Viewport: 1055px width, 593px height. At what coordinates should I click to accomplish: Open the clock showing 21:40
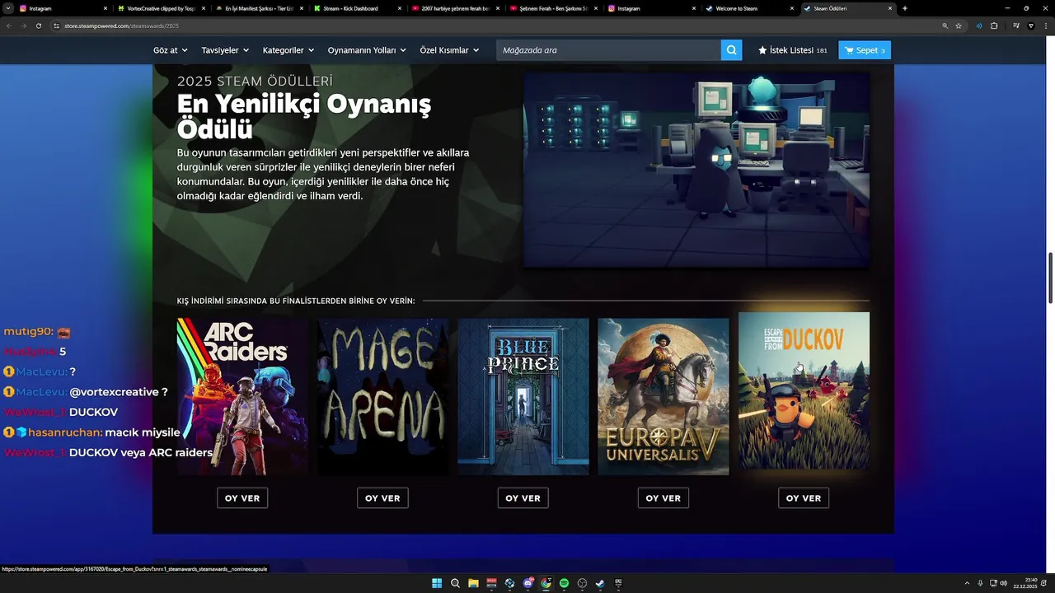(x=1025, y=583)
